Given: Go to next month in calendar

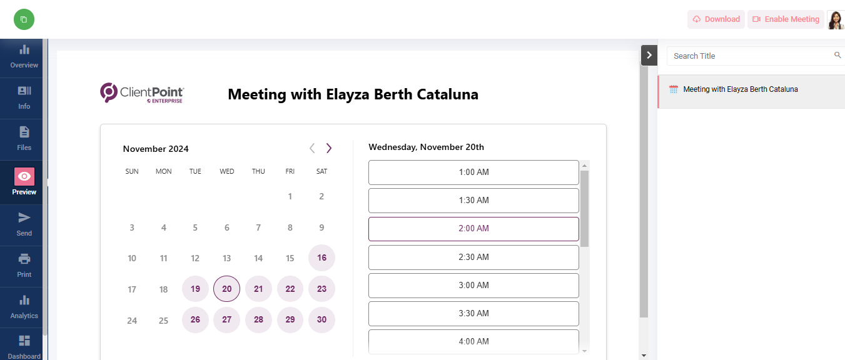Looking at the screenshot, I should coord(329,148).
